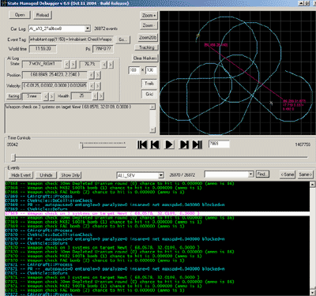Click the timeline position slider thumb

13,158
